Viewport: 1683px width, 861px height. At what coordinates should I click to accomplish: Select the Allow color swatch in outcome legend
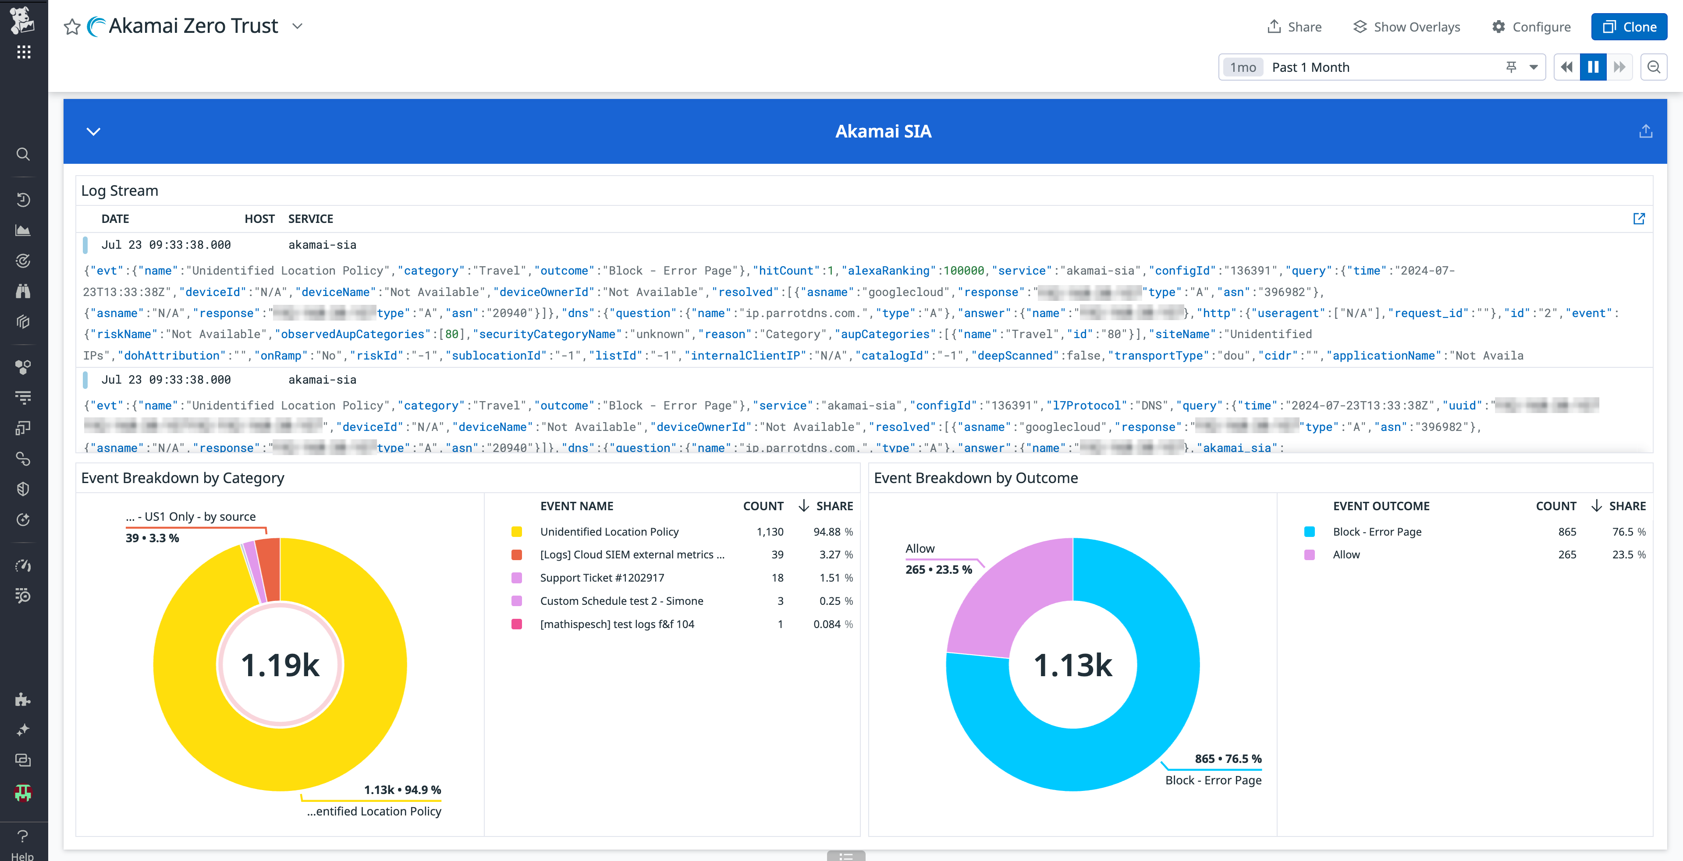[x=1309, y=554]
